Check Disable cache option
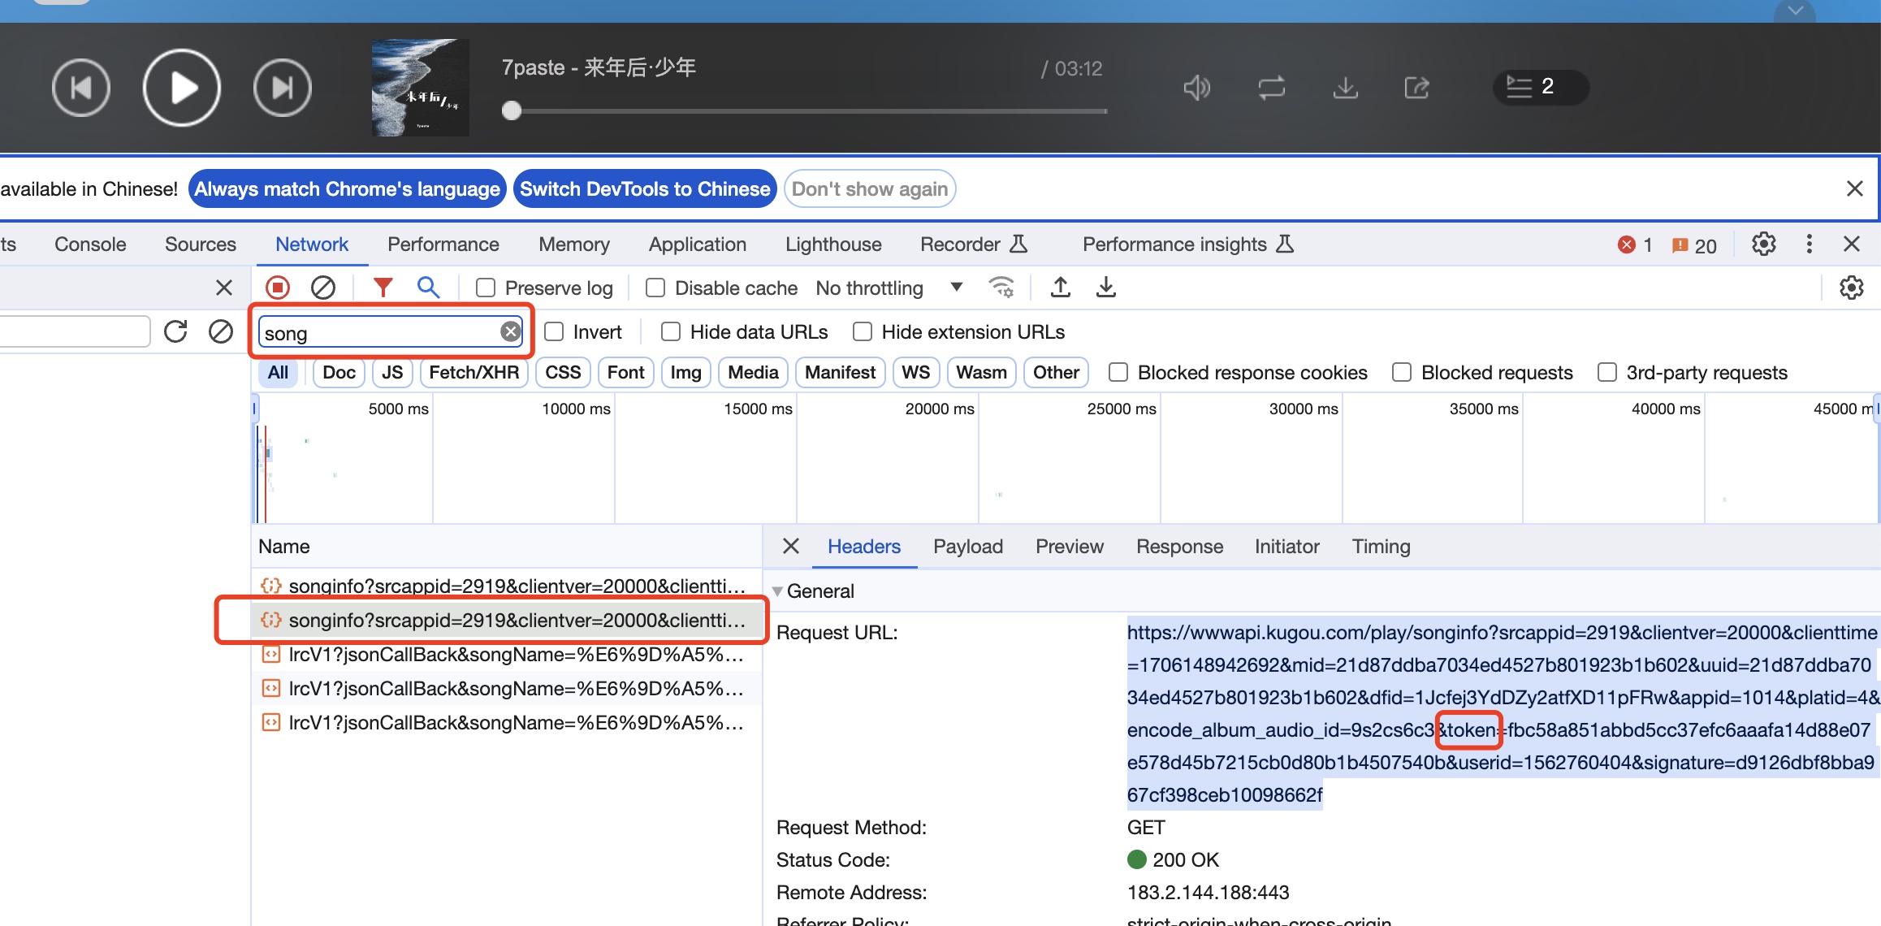 tap(655, 288)
